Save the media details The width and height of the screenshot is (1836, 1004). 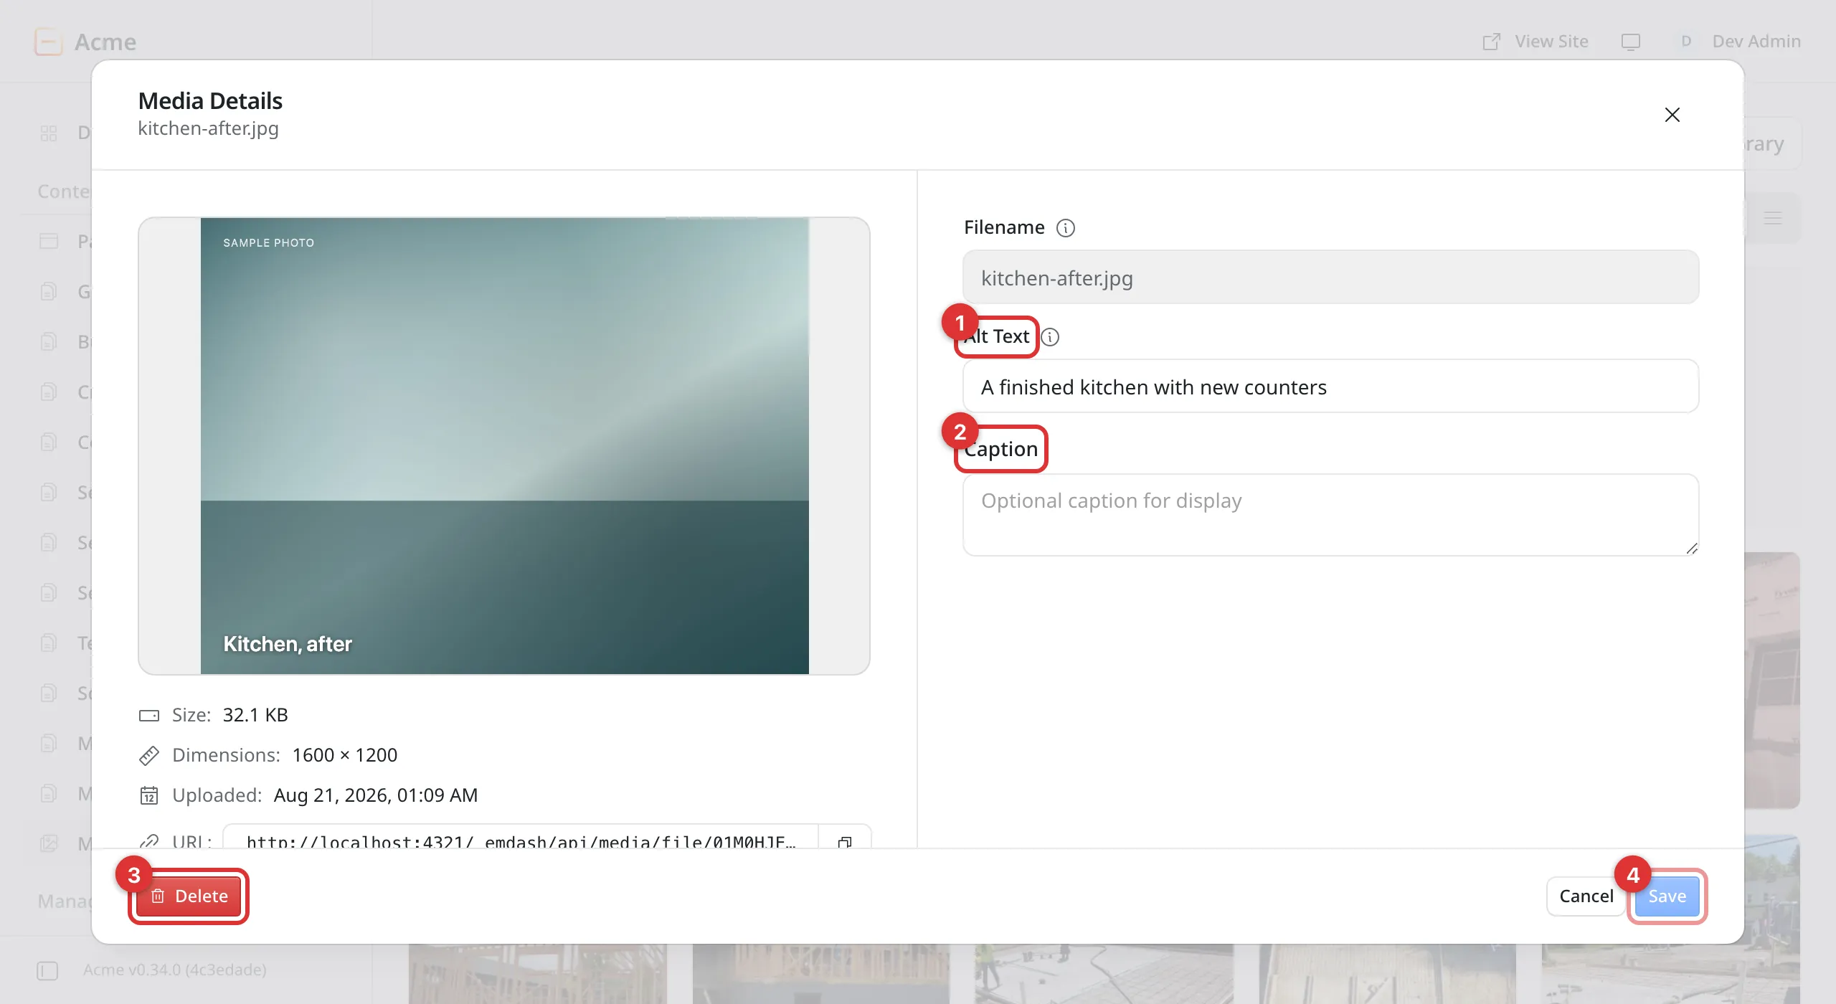(x=1667, y=896)
